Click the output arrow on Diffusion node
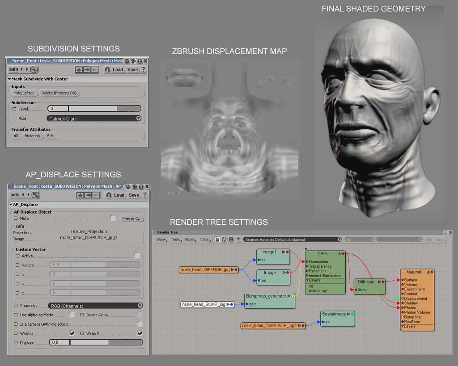This screenshot has width=458, height=366. pos(379,282)
